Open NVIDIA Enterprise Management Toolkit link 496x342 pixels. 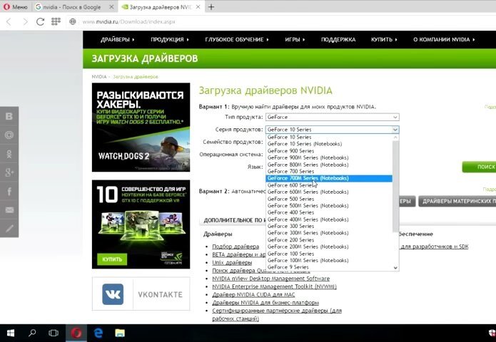click(274, 286)
